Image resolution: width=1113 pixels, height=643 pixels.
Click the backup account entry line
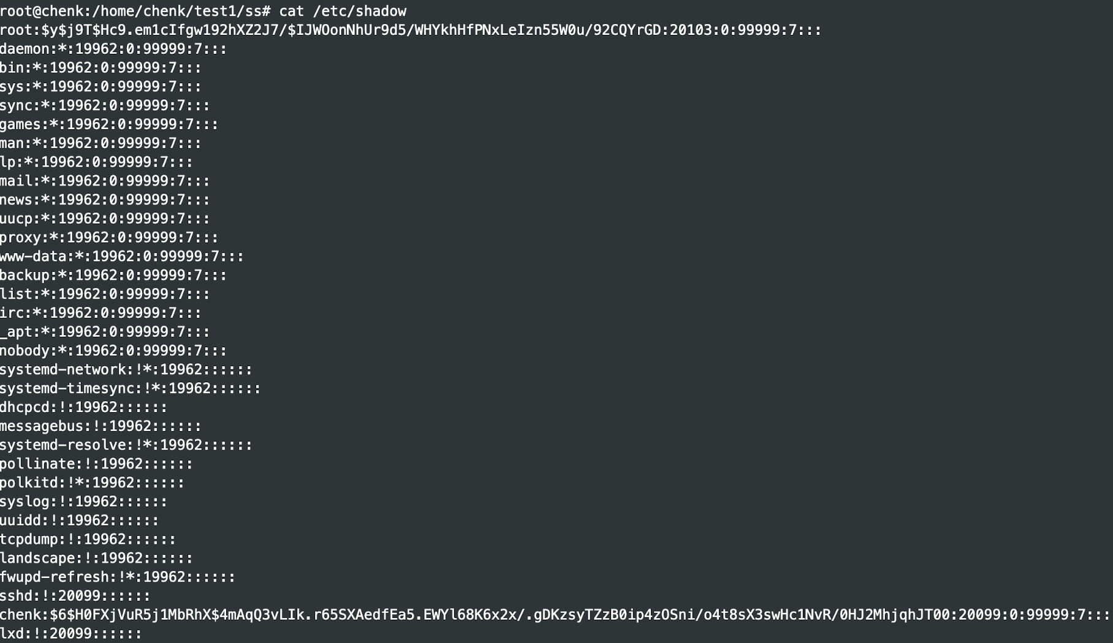[x=113, y=275]
